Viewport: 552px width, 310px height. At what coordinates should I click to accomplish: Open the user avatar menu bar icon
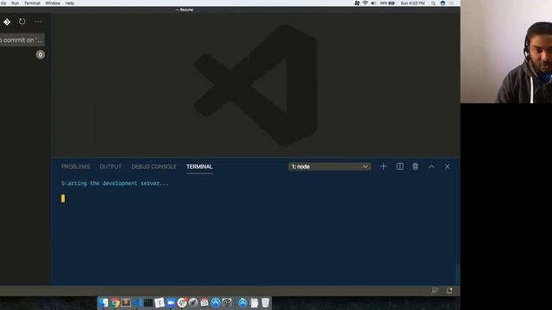pos(442,3)
